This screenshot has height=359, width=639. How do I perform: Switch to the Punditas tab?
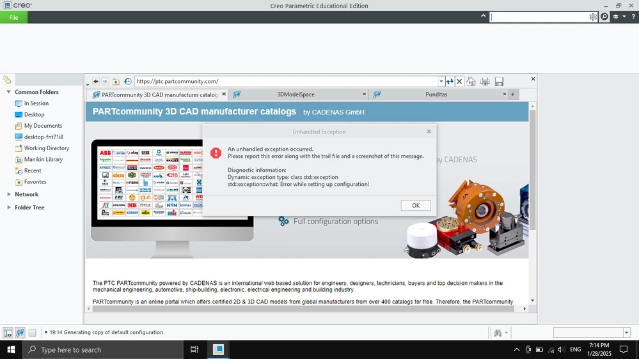pos(436,95)
